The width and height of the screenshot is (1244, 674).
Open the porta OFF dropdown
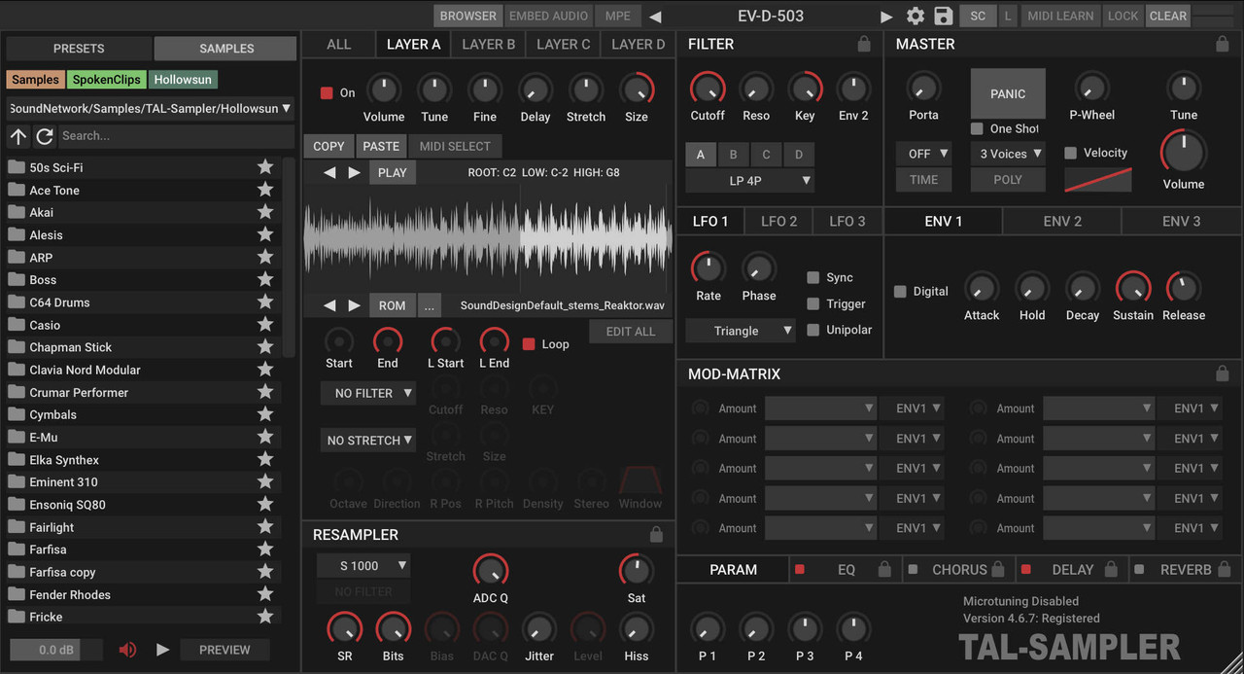tap(923, 154)
